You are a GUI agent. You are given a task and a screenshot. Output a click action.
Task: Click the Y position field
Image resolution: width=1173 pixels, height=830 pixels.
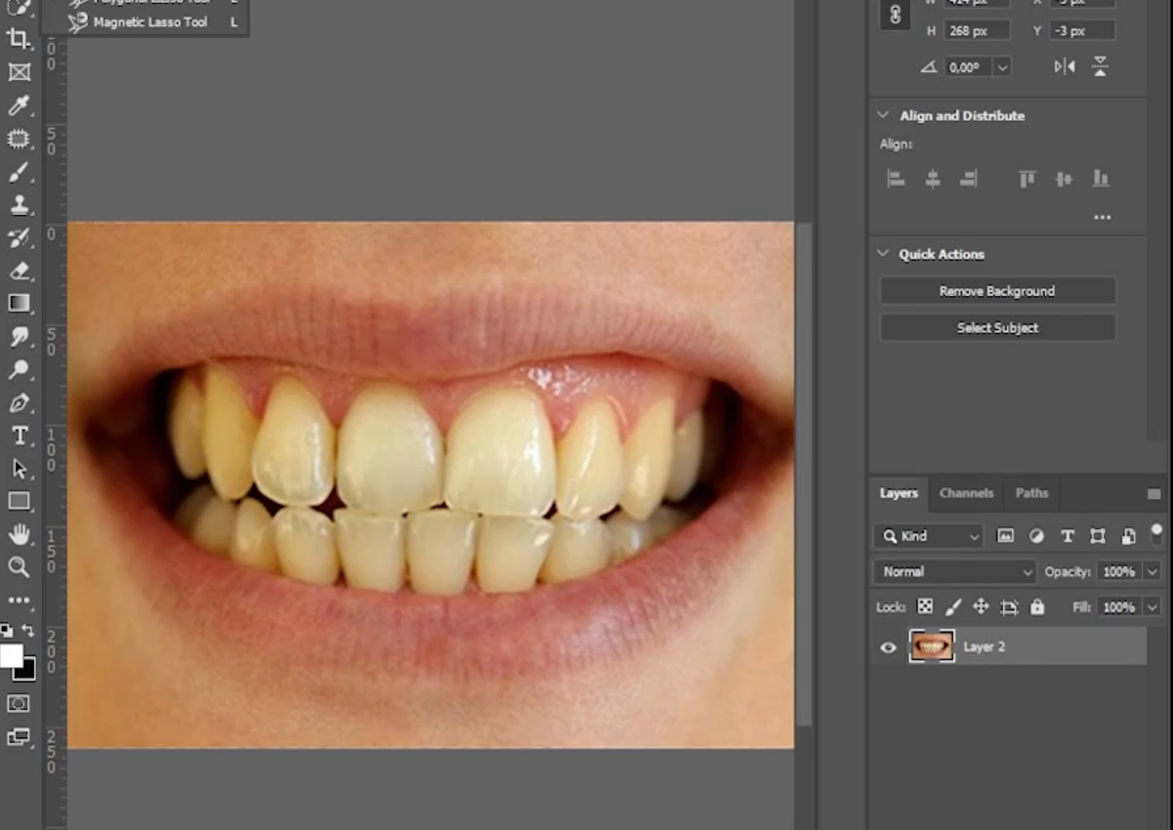pyautogui.click(x=1081, y=30)
